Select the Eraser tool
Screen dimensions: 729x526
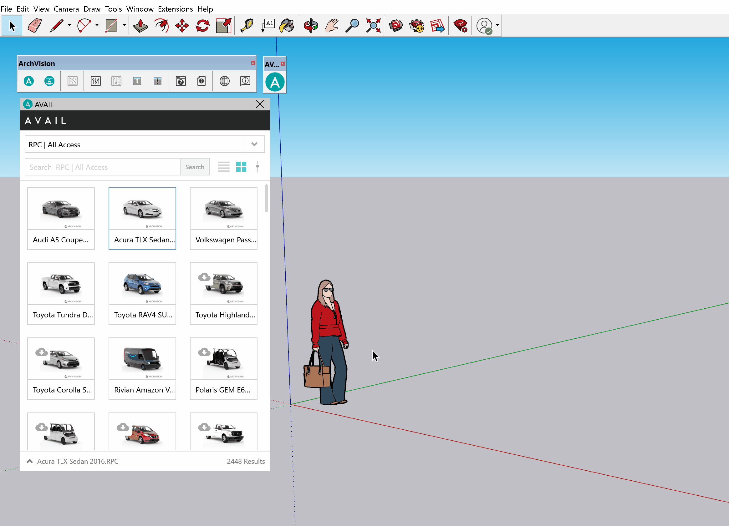(x=34, y=25)
